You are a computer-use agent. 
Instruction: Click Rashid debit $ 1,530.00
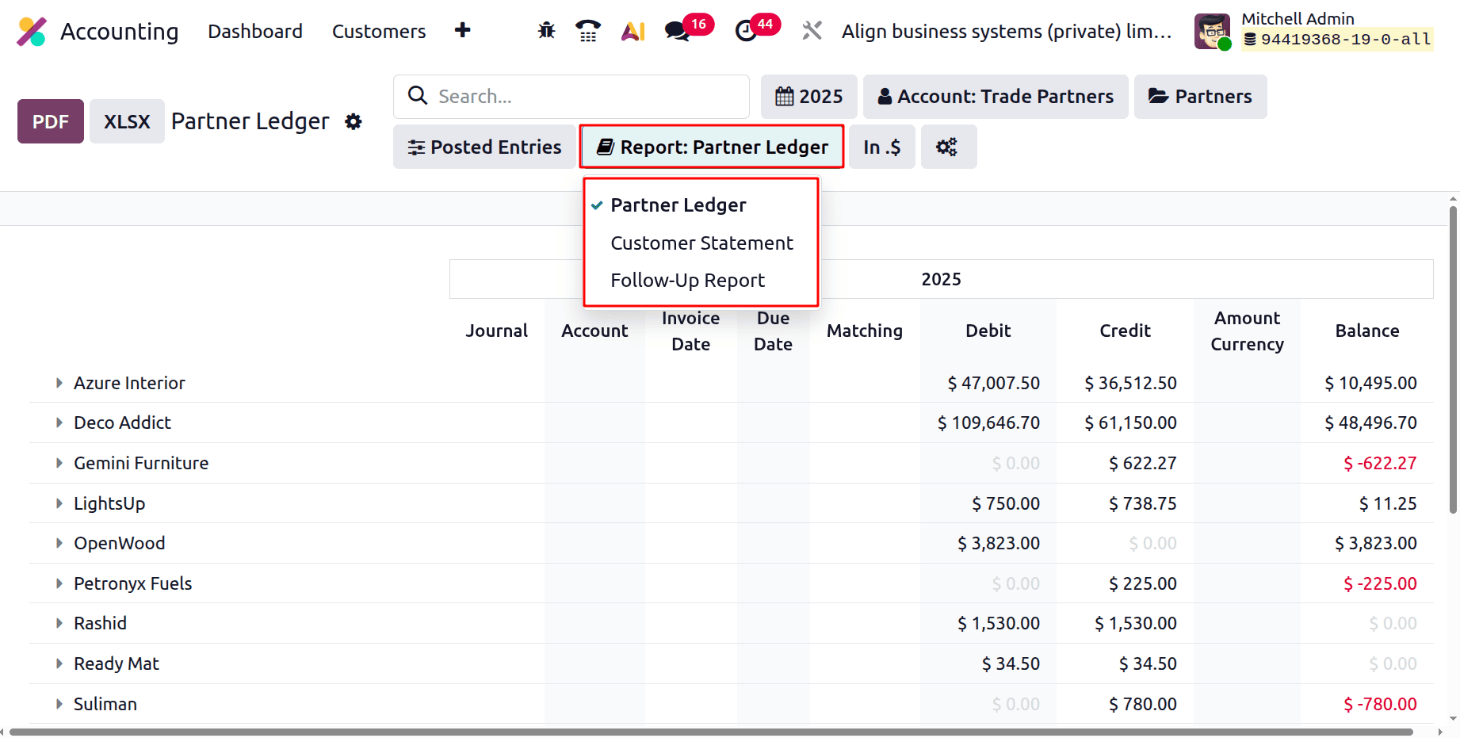(998, 623)
